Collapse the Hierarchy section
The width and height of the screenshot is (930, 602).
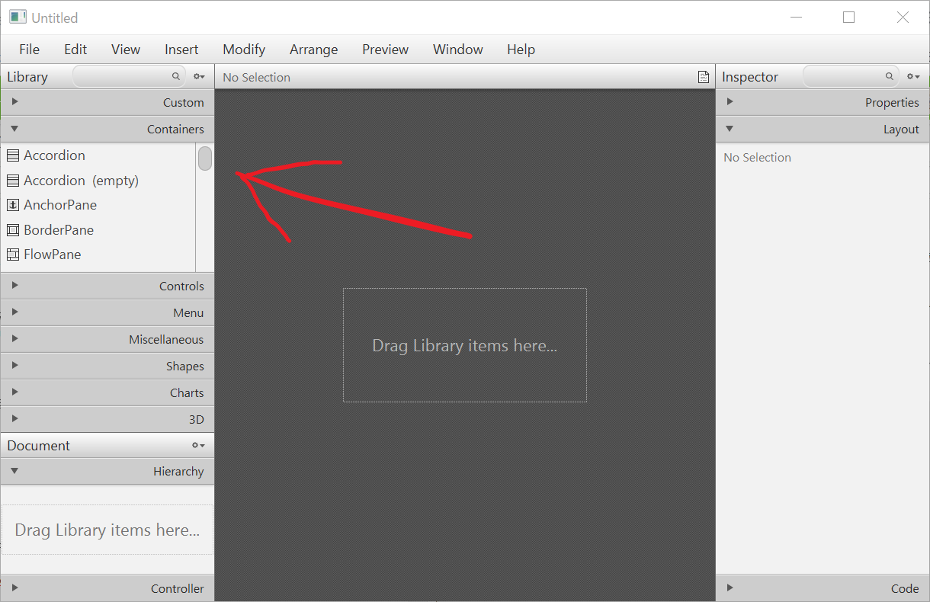(107, 471)
